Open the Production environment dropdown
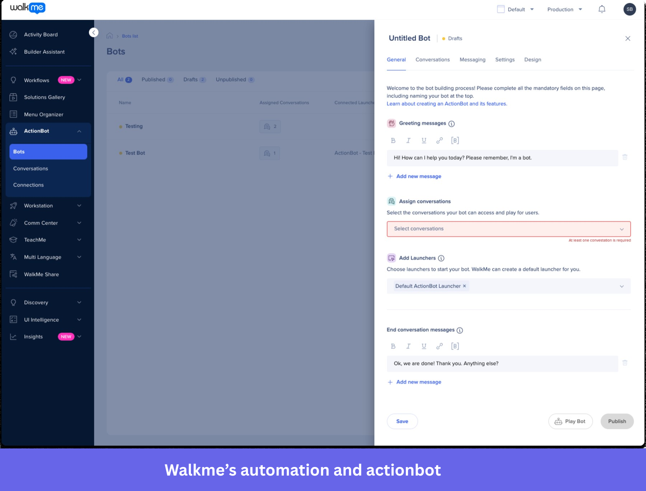The width and height of the screenshot is (646, 491). [565, 9]
